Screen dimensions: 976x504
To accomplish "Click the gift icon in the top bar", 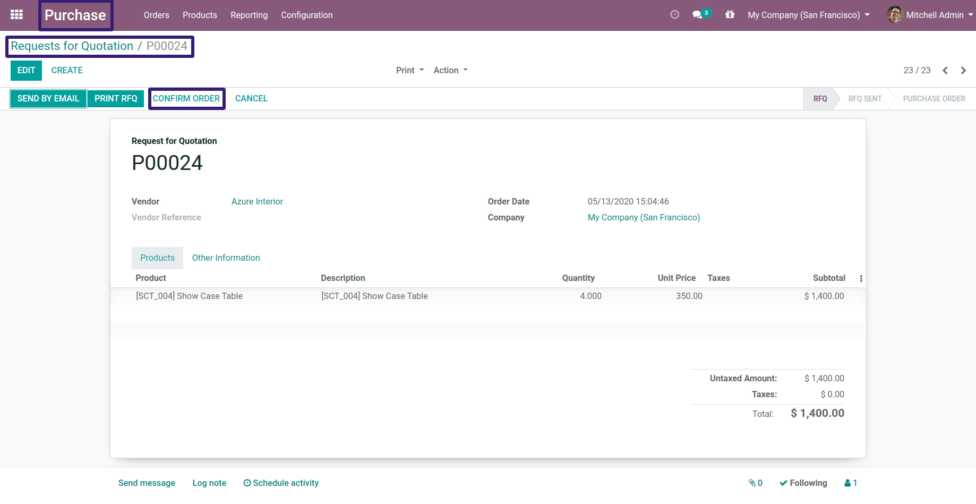I will (730, 15).
